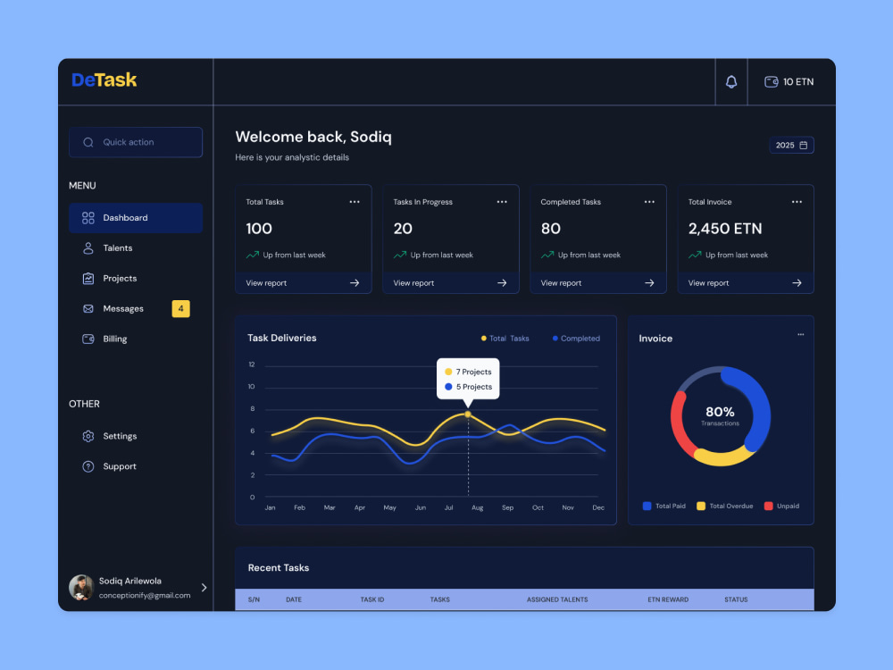The image size is (893, 670).
Task: Click the ETN REWARD column header
Action: [x=668, y=599]
